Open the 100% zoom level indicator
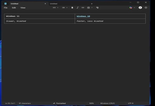This screenshot has width=155, height=106. [91, 103]
